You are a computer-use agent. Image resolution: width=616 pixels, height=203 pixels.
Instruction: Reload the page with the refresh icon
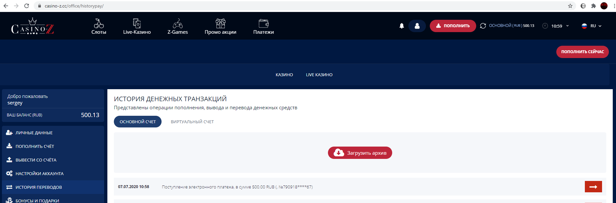pos(27,6)
